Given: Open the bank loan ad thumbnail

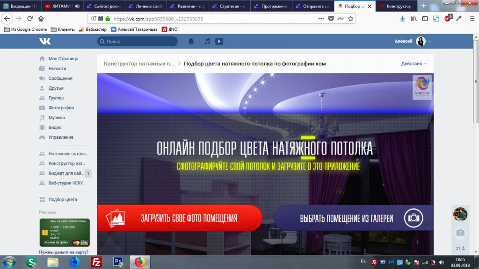Looking at the screenshot, I should 65,233.
